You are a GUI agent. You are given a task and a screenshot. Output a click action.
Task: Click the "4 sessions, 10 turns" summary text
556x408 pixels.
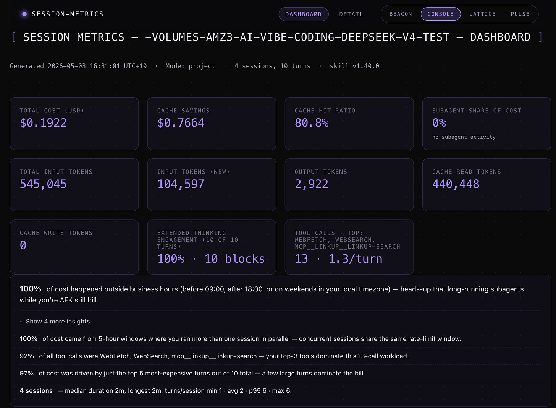pyautogui.click(x=272, y=66)
